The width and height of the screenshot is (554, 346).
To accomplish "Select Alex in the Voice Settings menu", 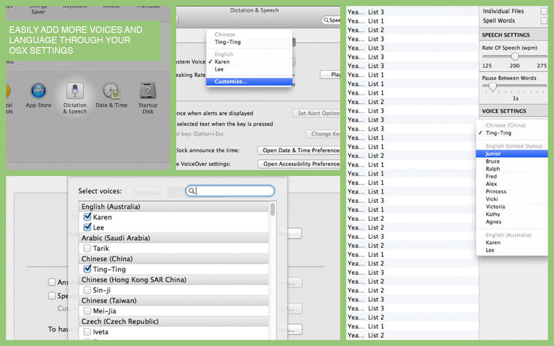I will click(x=512, y=184).
